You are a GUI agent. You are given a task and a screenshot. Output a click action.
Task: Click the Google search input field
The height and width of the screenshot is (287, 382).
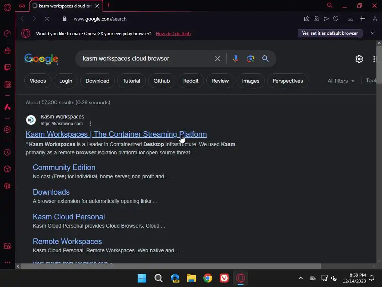tap(146, 59)
